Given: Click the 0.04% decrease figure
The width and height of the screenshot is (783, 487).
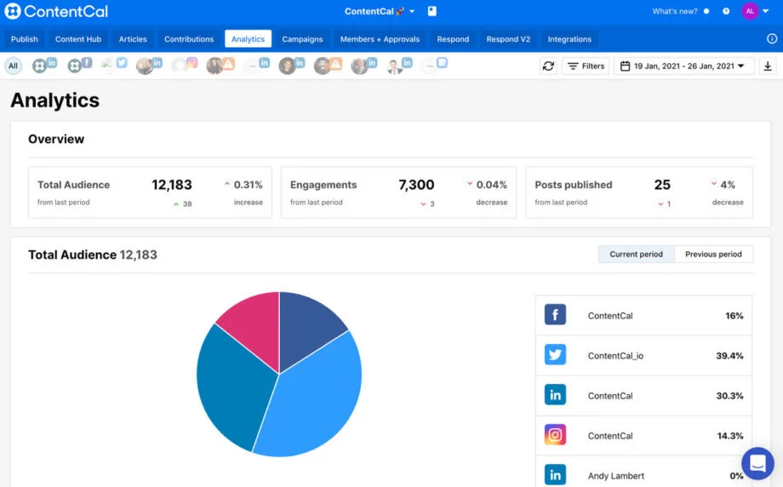Looking at the screenshot, I should point(491,185).
